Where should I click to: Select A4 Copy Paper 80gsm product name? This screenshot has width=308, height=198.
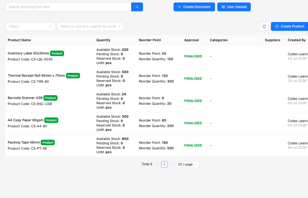click(x=26, y=120)
